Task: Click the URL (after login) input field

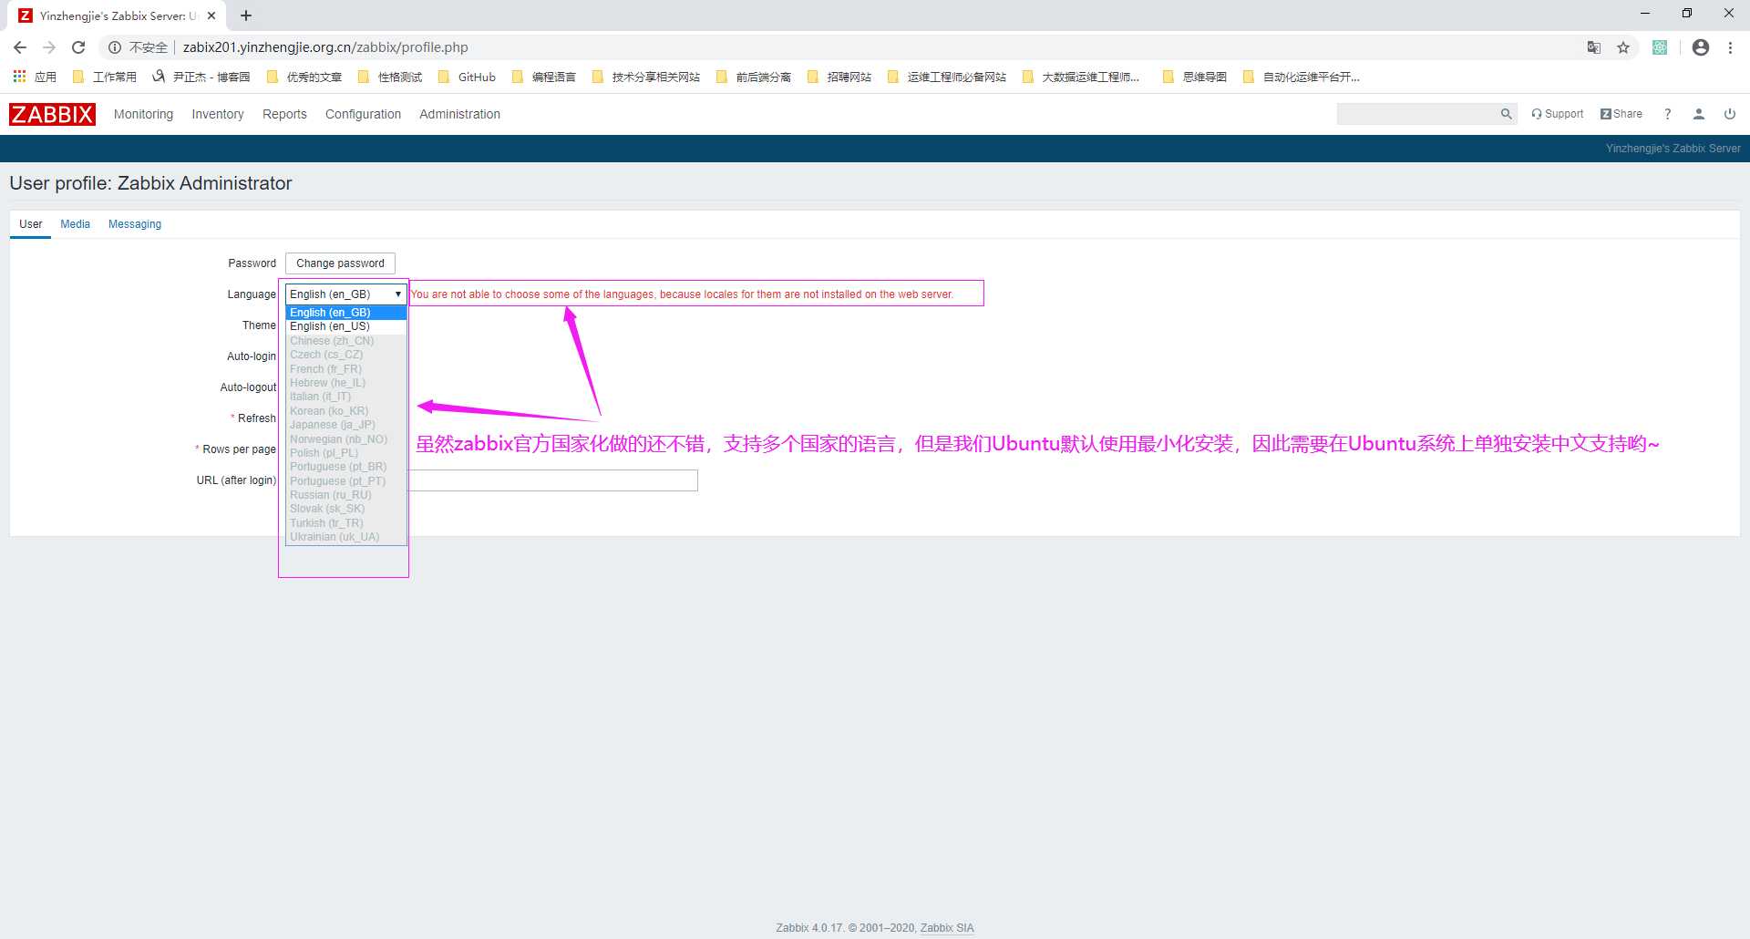Action: pos(552,480)
